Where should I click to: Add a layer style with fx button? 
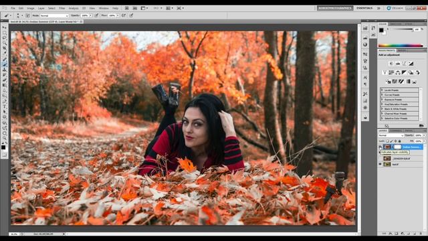click(391, 234)
